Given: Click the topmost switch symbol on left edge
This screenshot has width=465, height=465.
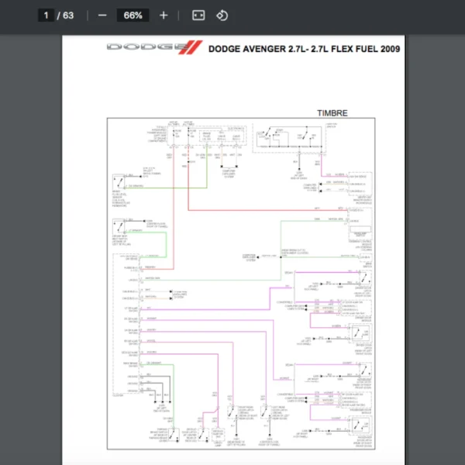Looking at the screenshot, I should (119, 182).
